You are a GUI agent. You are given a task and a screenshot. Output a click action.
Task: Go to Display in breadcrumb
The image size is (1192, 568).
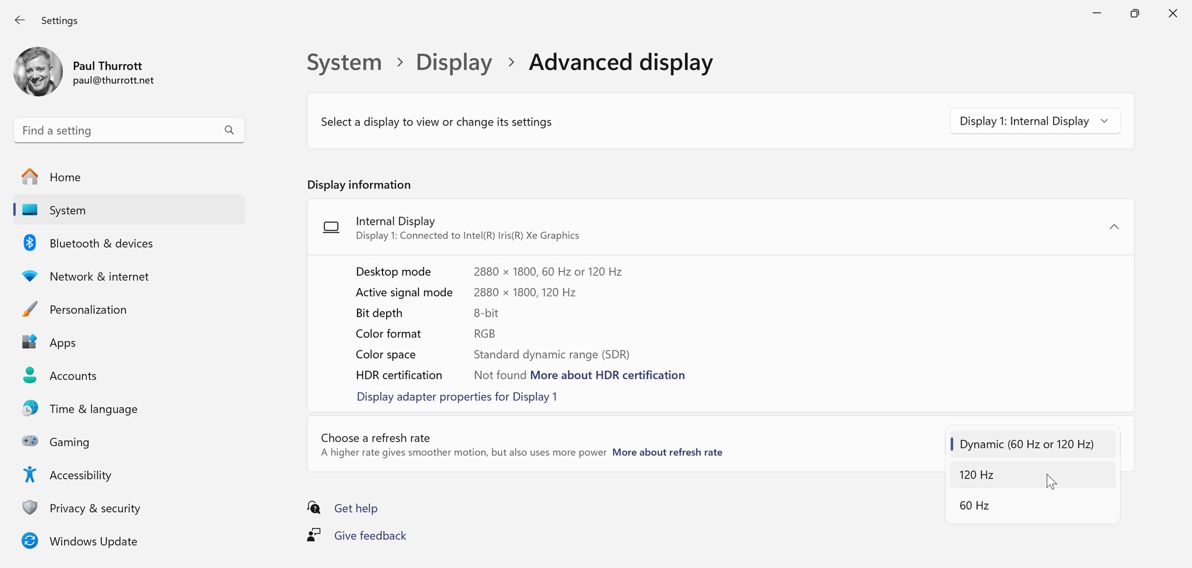(454, 62)
